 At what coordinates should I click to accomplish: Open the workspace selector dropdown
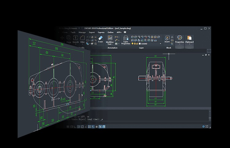79,28
